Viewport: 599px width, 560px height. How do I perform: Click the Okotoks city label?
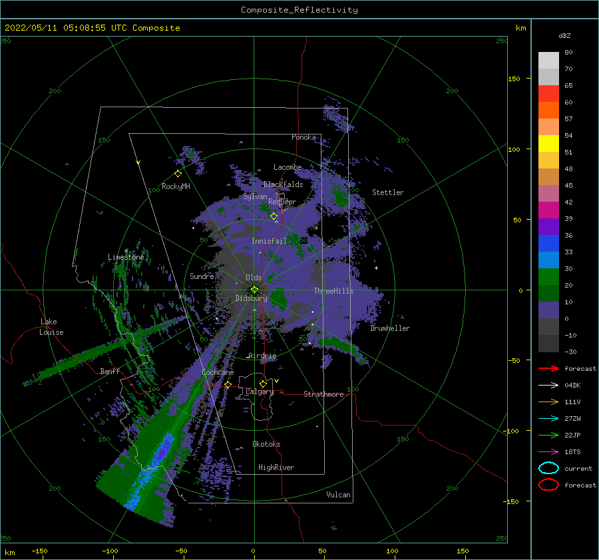(266, 444)
